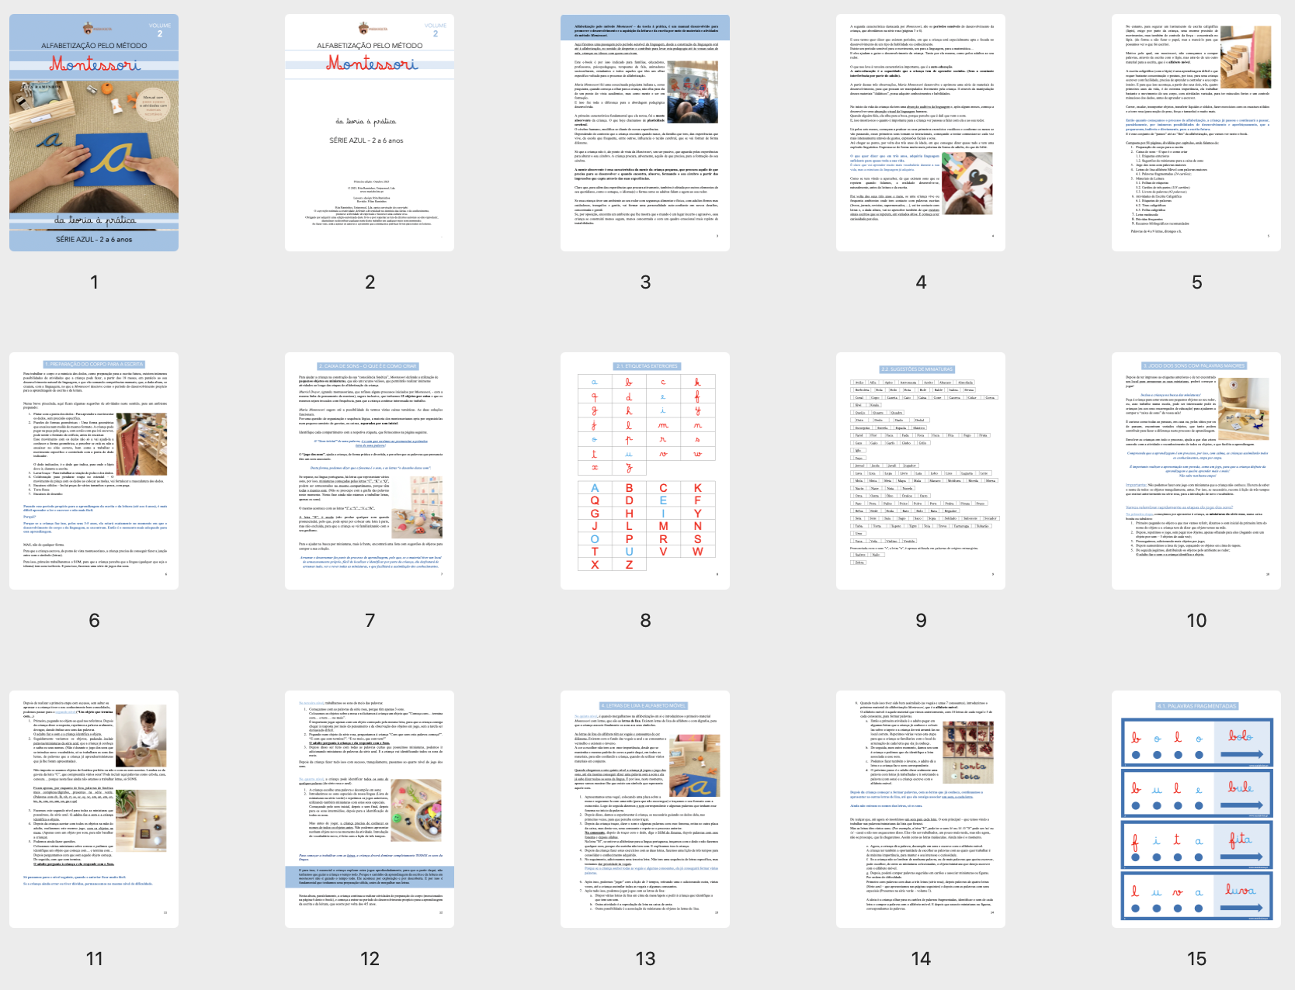
Task: Select the page 5 thumbnail
Action: point(1196,133)
